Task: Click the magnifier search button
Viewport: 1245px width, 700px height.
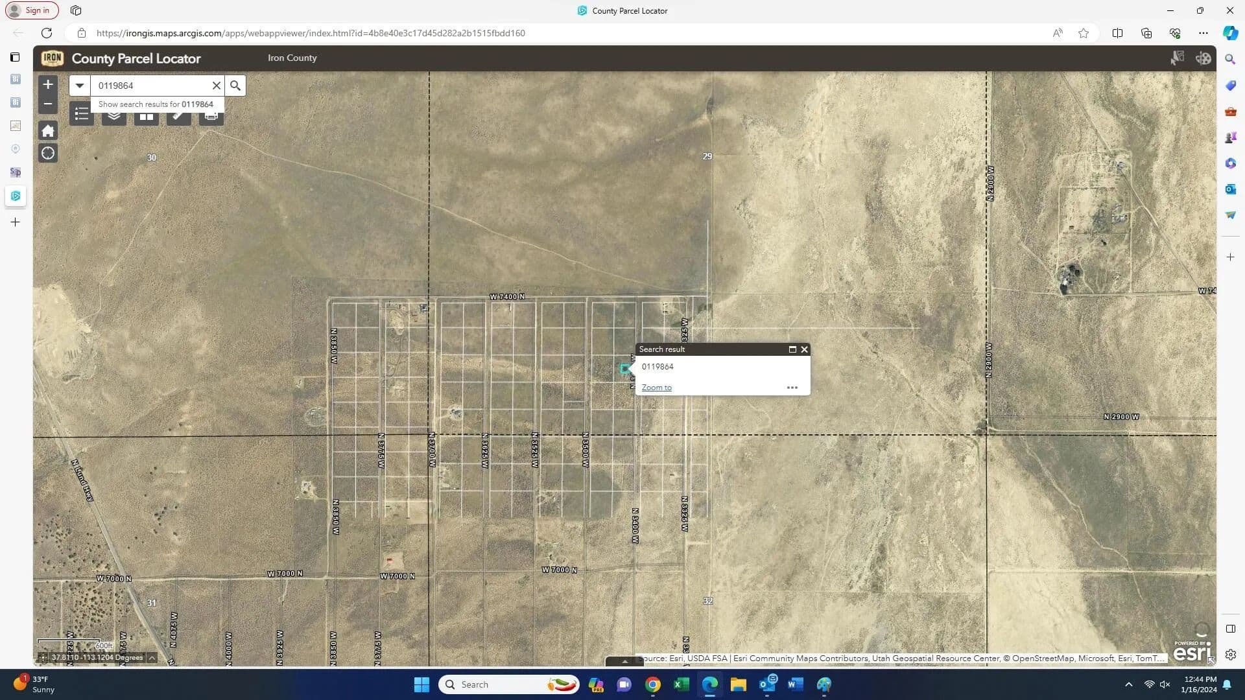Action: (x=235, y=86)
